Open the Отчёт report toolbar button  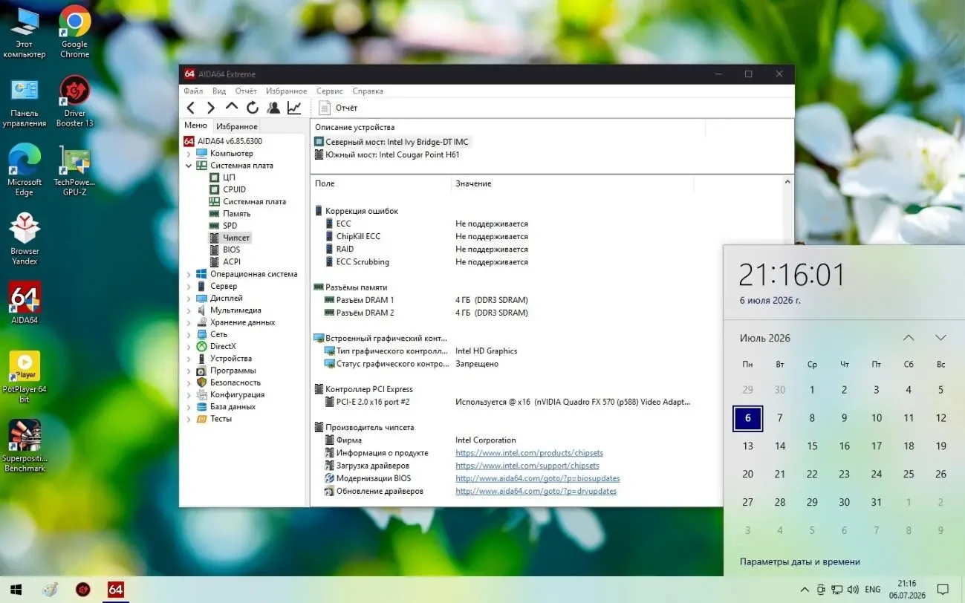click(x=339, y=108)
